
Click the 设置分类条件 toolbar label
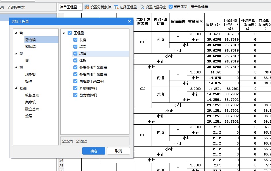pyautogui.click(x=101, y=7)
